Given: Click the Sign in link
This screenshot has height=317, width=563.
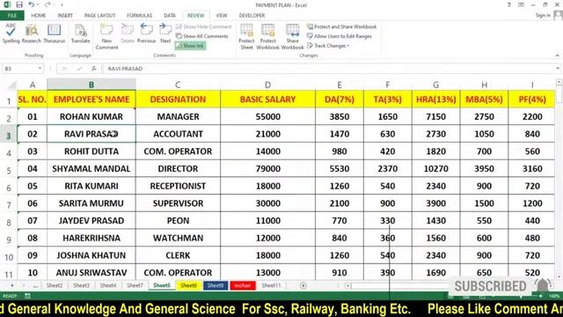Looking at the screenshot, I should click(x=543, y=15).
